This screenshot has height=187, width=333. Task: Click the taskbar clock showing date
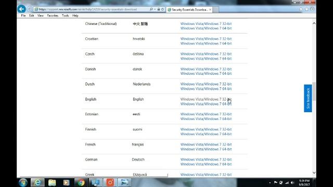pos(304,182)
